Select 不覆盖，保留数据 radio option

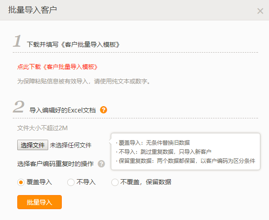(115, 182)
